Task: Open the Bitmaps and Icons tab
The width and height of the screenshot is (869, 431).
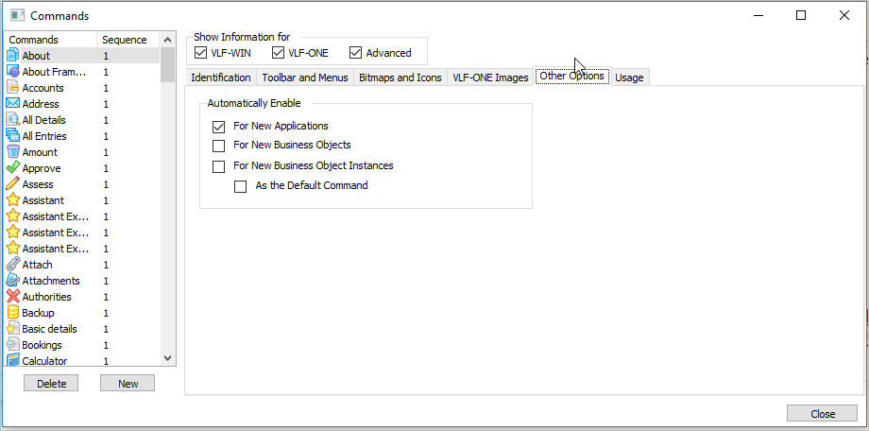Action: pos(400,78)
